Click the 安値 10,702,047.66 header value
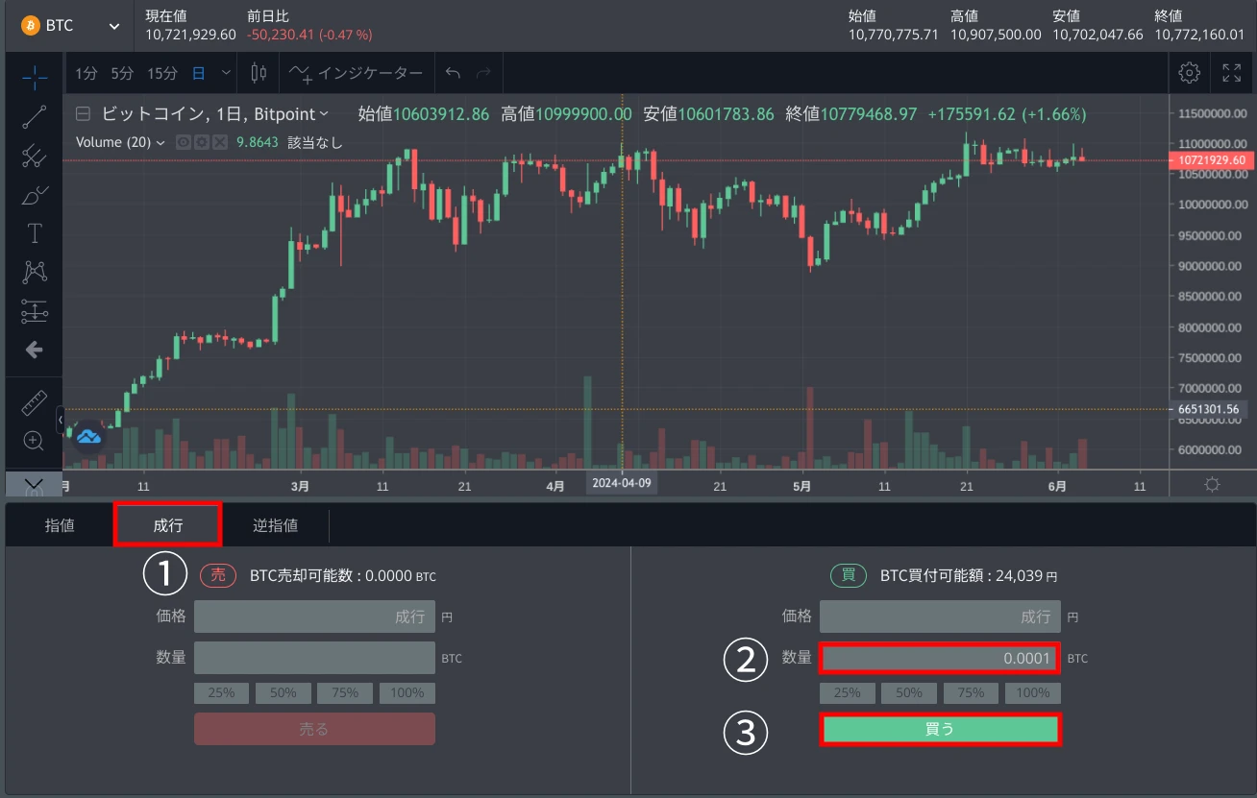 [x=1097, y=35]
